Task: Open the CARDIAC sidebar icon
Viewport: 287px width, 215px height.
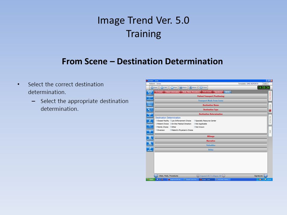Action: [150, 115]
